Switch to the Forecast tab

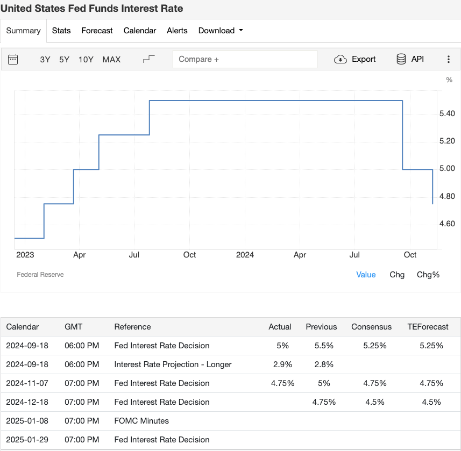97,31
